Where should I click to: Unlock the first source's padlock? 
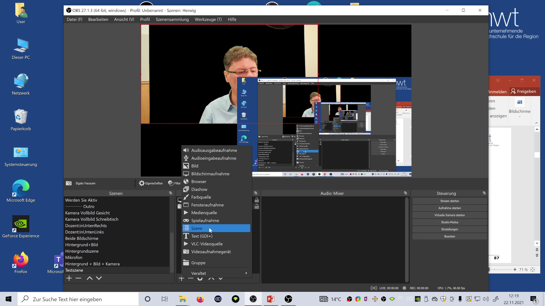click(256, 200)
